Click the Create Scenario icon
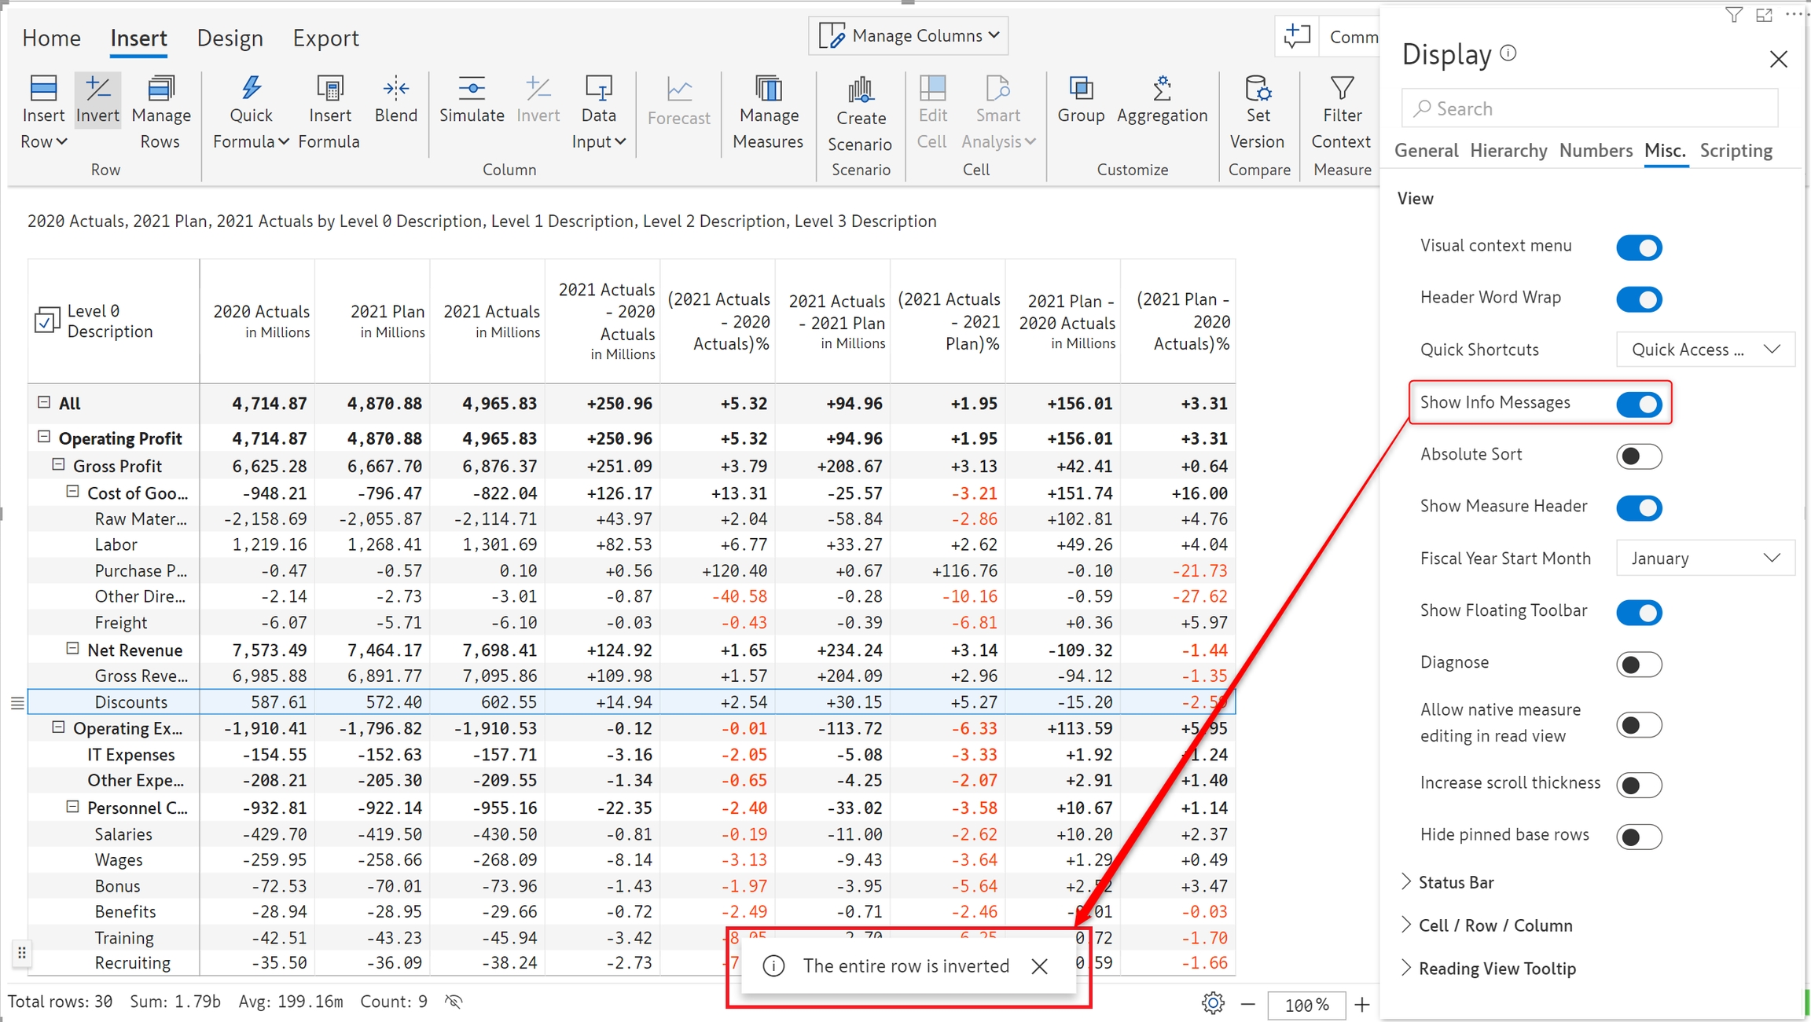The height and width of the screenshot is (1022, 1811). tap(861, 91)
